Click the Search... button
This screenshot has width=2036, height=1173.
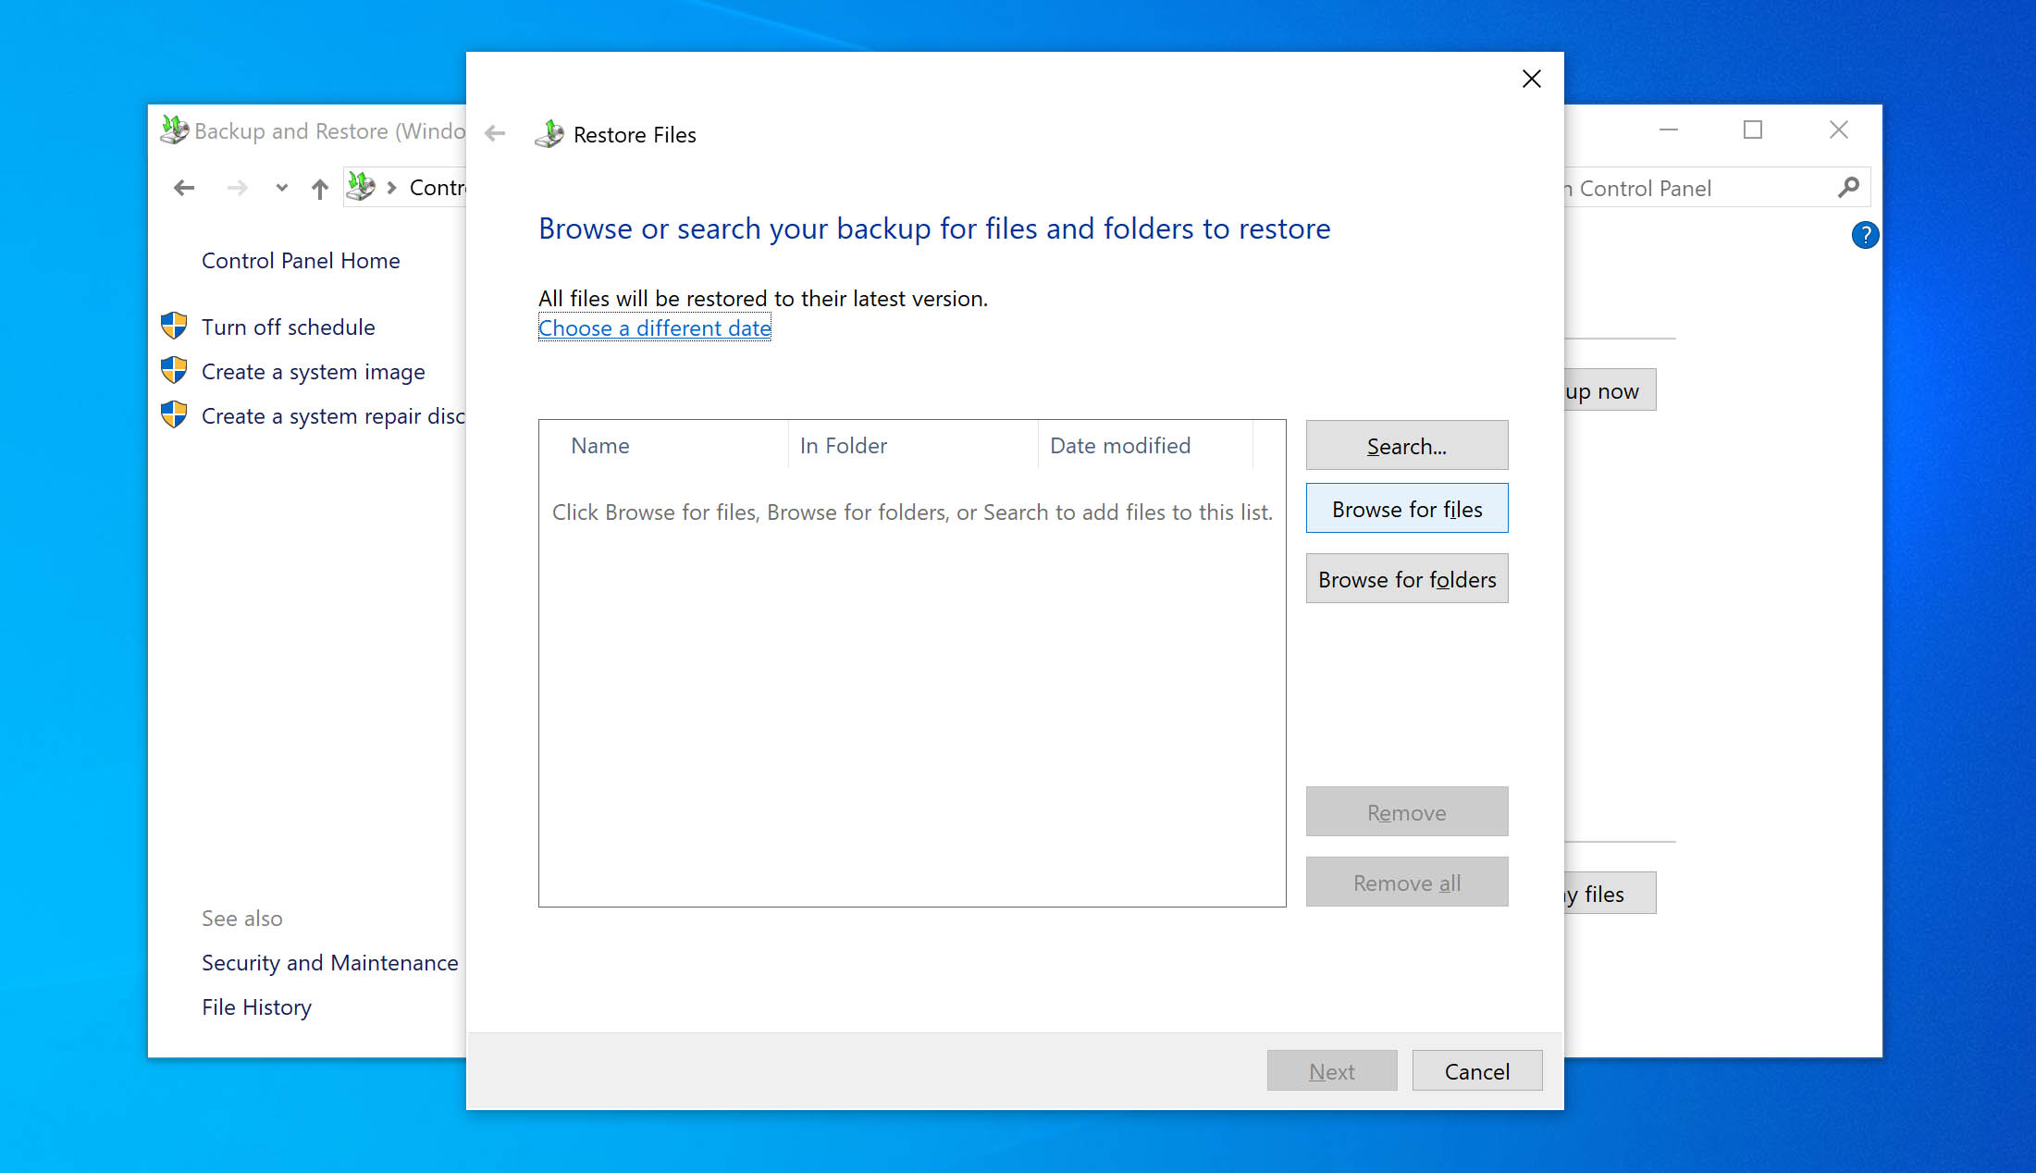1406,446
